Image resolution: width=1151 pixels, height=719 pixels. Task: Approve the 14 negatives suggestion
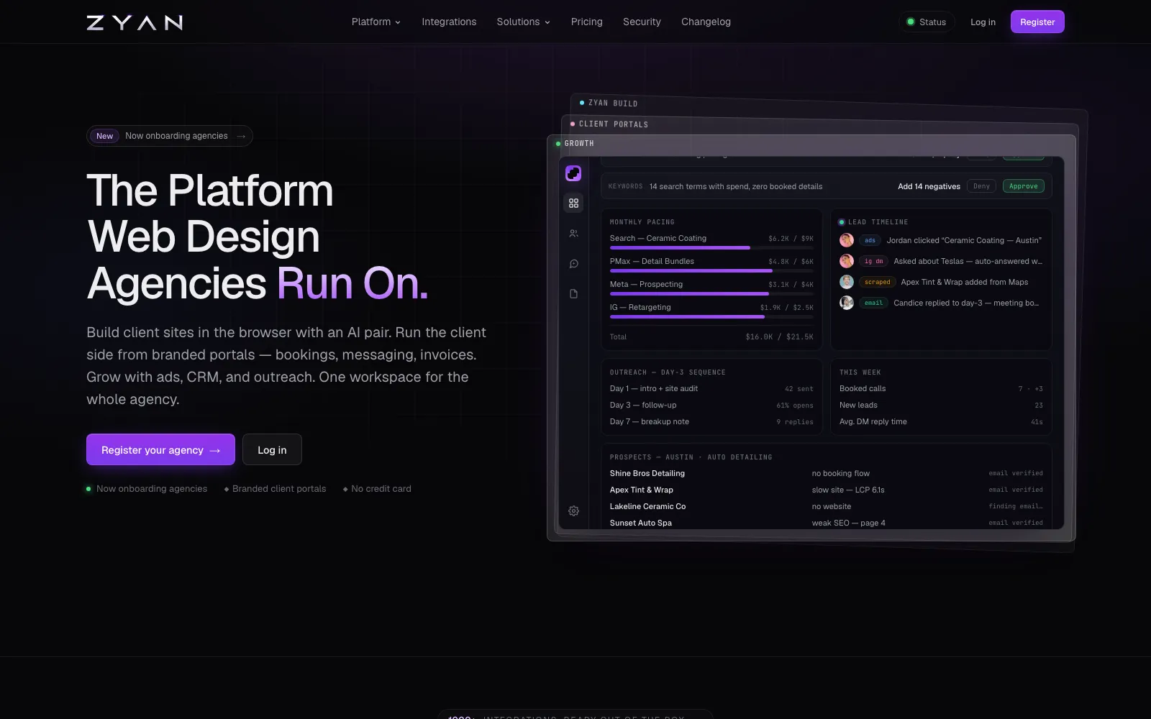pyautogui.click(x=1023, y=186)
